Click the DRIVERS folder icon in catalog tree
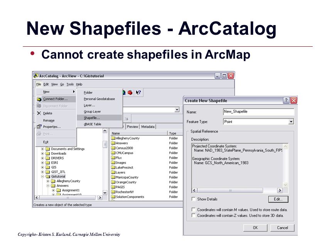Image resolution: width=329 pixels, height=247 pixels. coord(48,158)
